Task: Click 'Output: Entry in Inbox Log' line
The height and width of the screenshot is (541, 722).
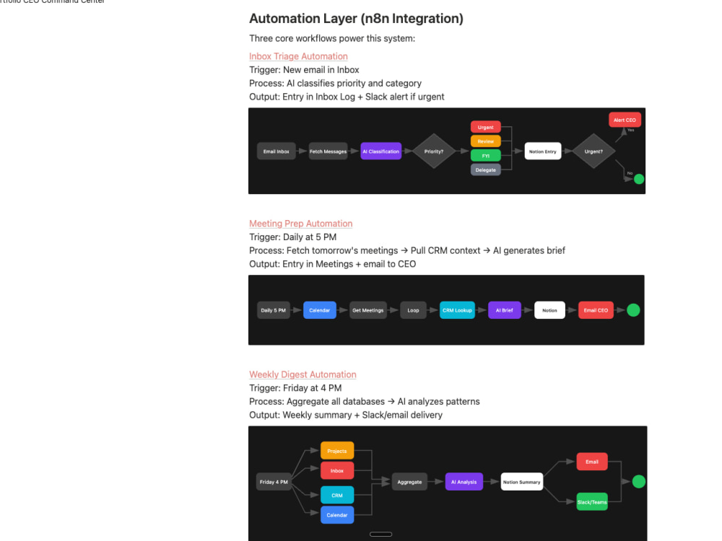Action: click(x=347, y=97)
